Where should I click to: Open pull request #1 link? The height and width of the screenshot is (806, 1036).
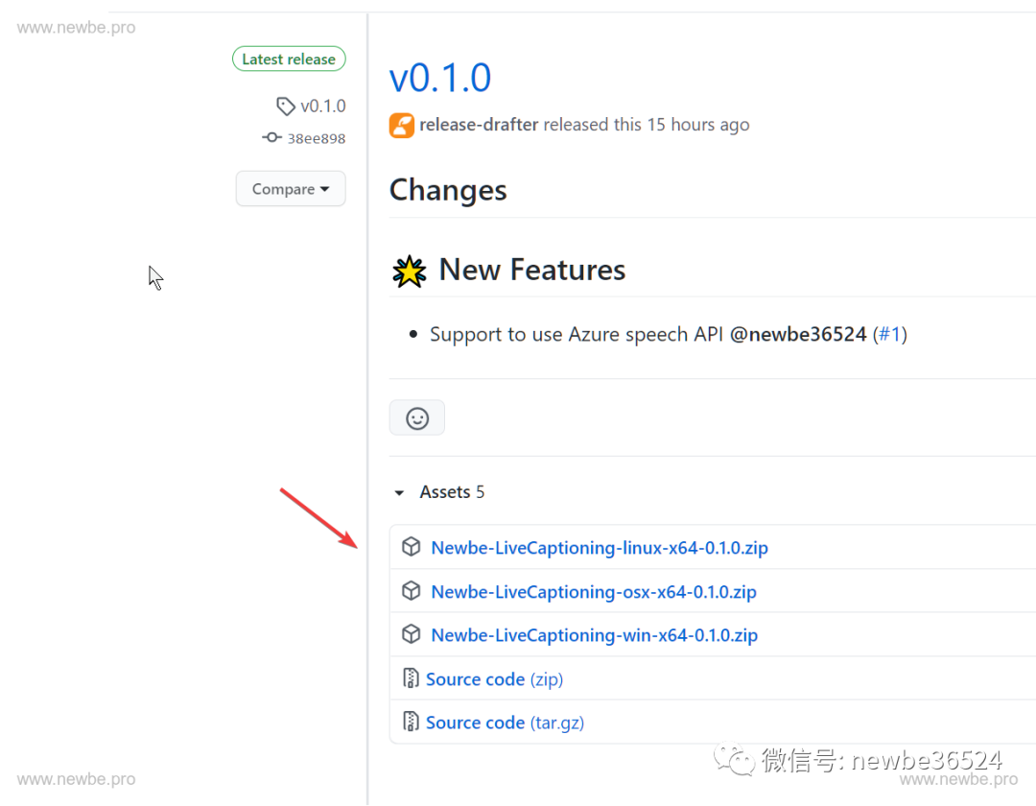(x=890, y=334)
